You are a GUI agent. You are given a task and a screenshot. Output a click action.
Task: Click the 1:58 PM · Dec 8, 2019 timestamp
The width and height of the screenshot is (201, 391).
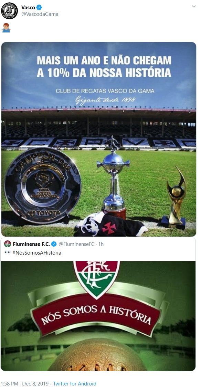tap(25, 383)
